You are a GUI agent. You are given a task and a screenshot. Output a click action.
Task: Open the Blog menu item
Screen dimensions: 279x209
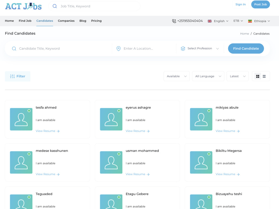tap(83, 21)
